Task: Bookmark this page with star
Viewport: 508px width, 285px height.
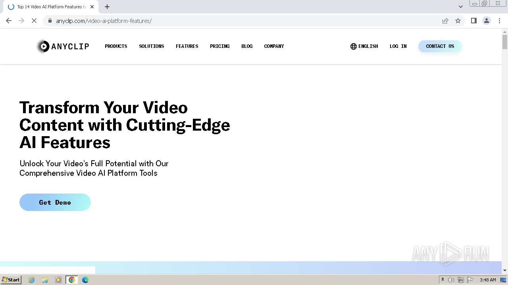Action: 458,21
